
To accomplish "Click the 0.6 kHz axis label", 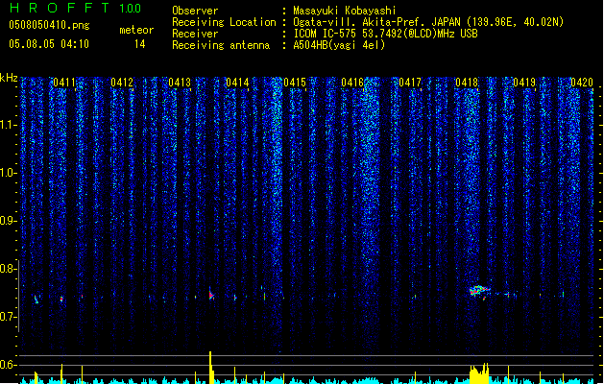I will [7, 365].
